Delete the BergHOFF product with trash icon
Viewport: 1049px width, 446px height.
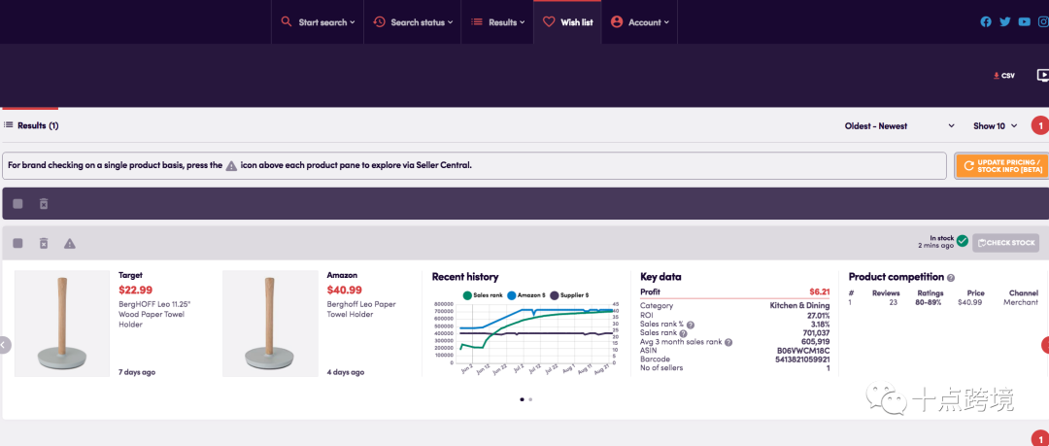44,243
